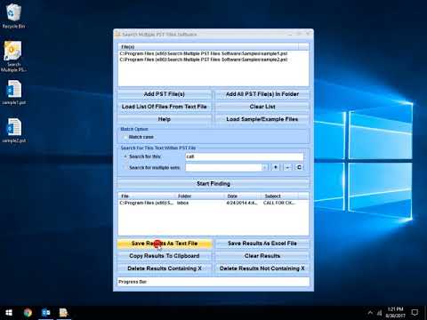427x320 pixels.
Task: Copy Results To Clipboard
Action: [x=165, y=256]
